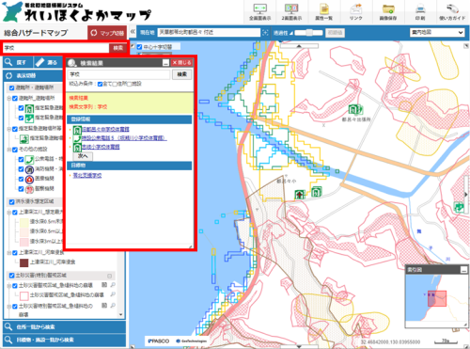Click the crosshair locate icon beside address field
The height and width of the screenshot is (349, 470).
click(x=265, y=33)
